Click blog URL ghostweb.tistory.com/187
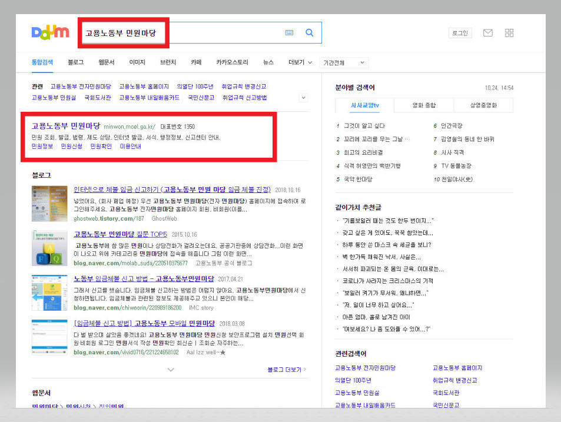The image size is (561, 422). point(109,218)
